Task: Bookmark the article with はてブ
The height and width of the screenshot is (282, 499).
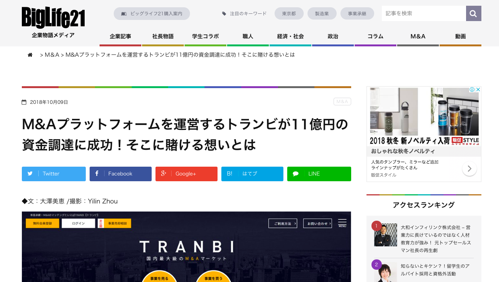Action: click(x=252, y=174)
